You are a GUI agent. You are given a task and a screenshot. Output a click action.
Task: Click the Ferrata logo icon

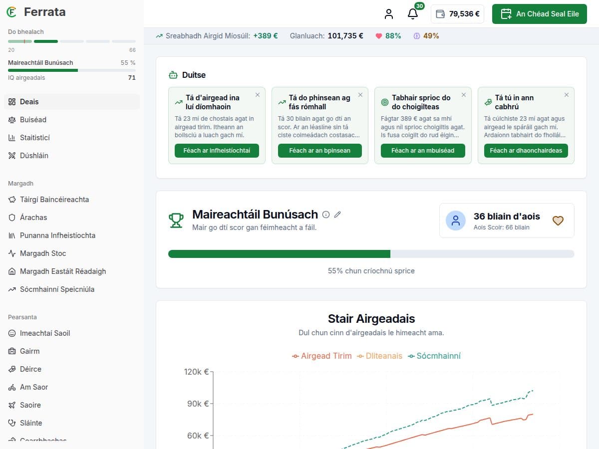coord(11,12)
